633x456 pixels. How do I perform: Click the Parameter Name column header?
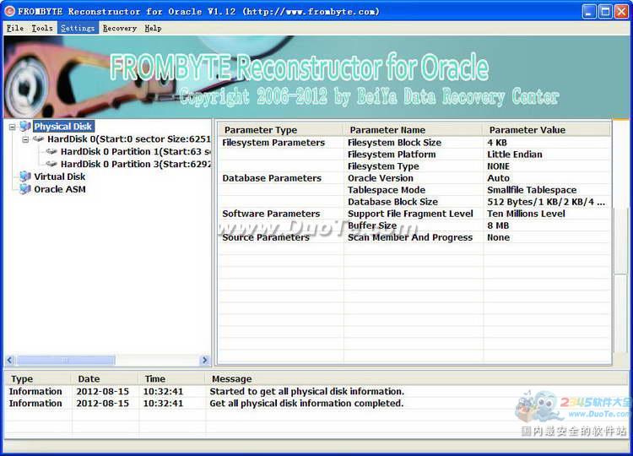click(413, 130)
